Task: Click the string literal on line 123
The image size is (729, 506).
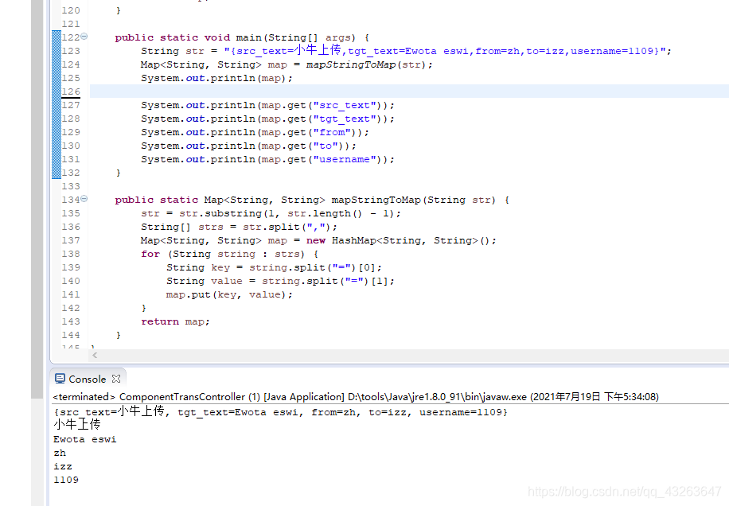Action: (446, 50)
